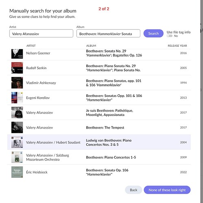Open Nelson Goerner album cover thumbnail
Screen dimensions: 203x203
(x=17, y=54)
